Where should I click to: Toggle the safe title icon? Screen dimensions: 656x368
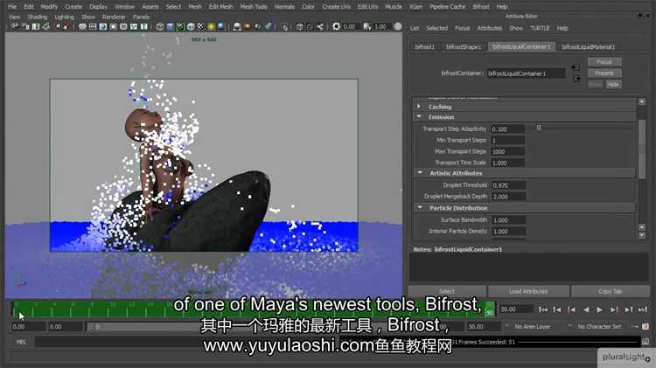pos(144,27)
